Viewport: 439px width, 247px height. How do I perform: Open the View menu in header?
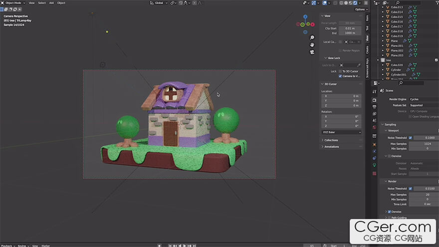[x=31, y=3]
